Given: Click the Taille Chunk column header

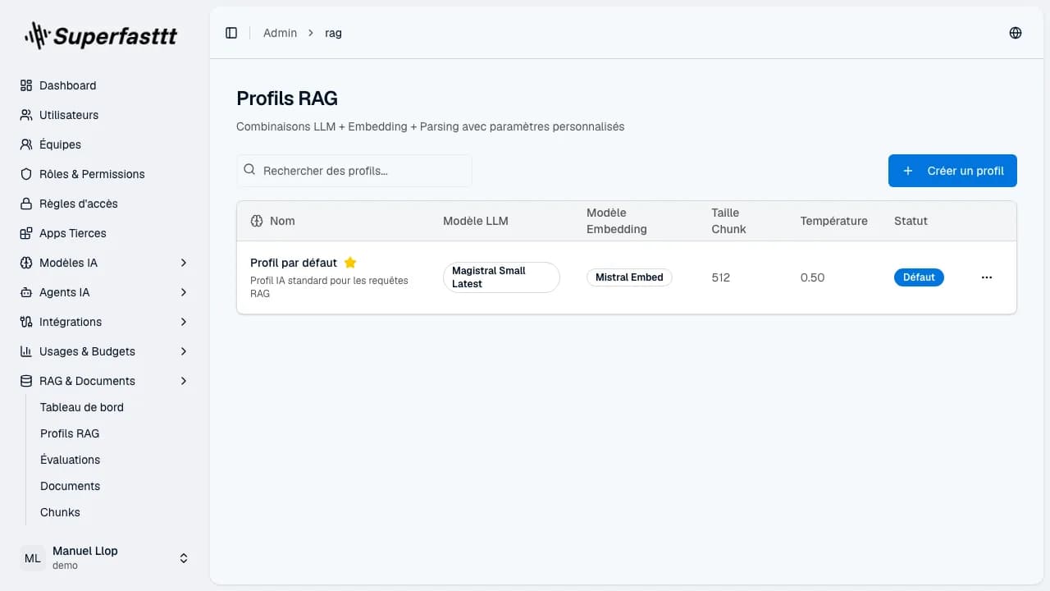Looking at the screenshot, I should tap(728, 221).
